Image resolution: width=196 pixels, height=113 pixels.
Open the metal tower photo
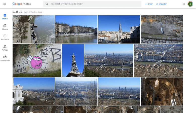point(73,60)
